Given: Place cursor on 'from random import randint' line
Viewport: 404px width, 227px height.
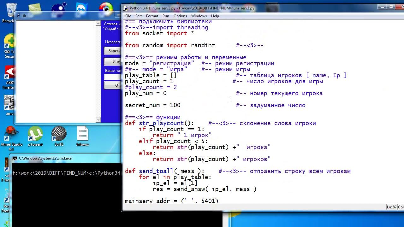Looking at the screenshot, I should [x=170, y=45].
